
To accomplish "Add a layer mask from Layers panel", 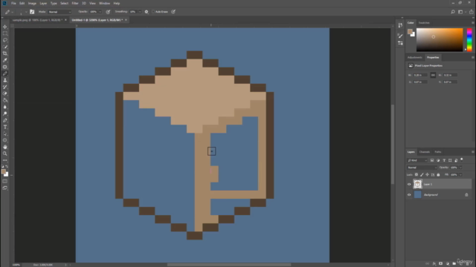I will click(x=440, y=264).
